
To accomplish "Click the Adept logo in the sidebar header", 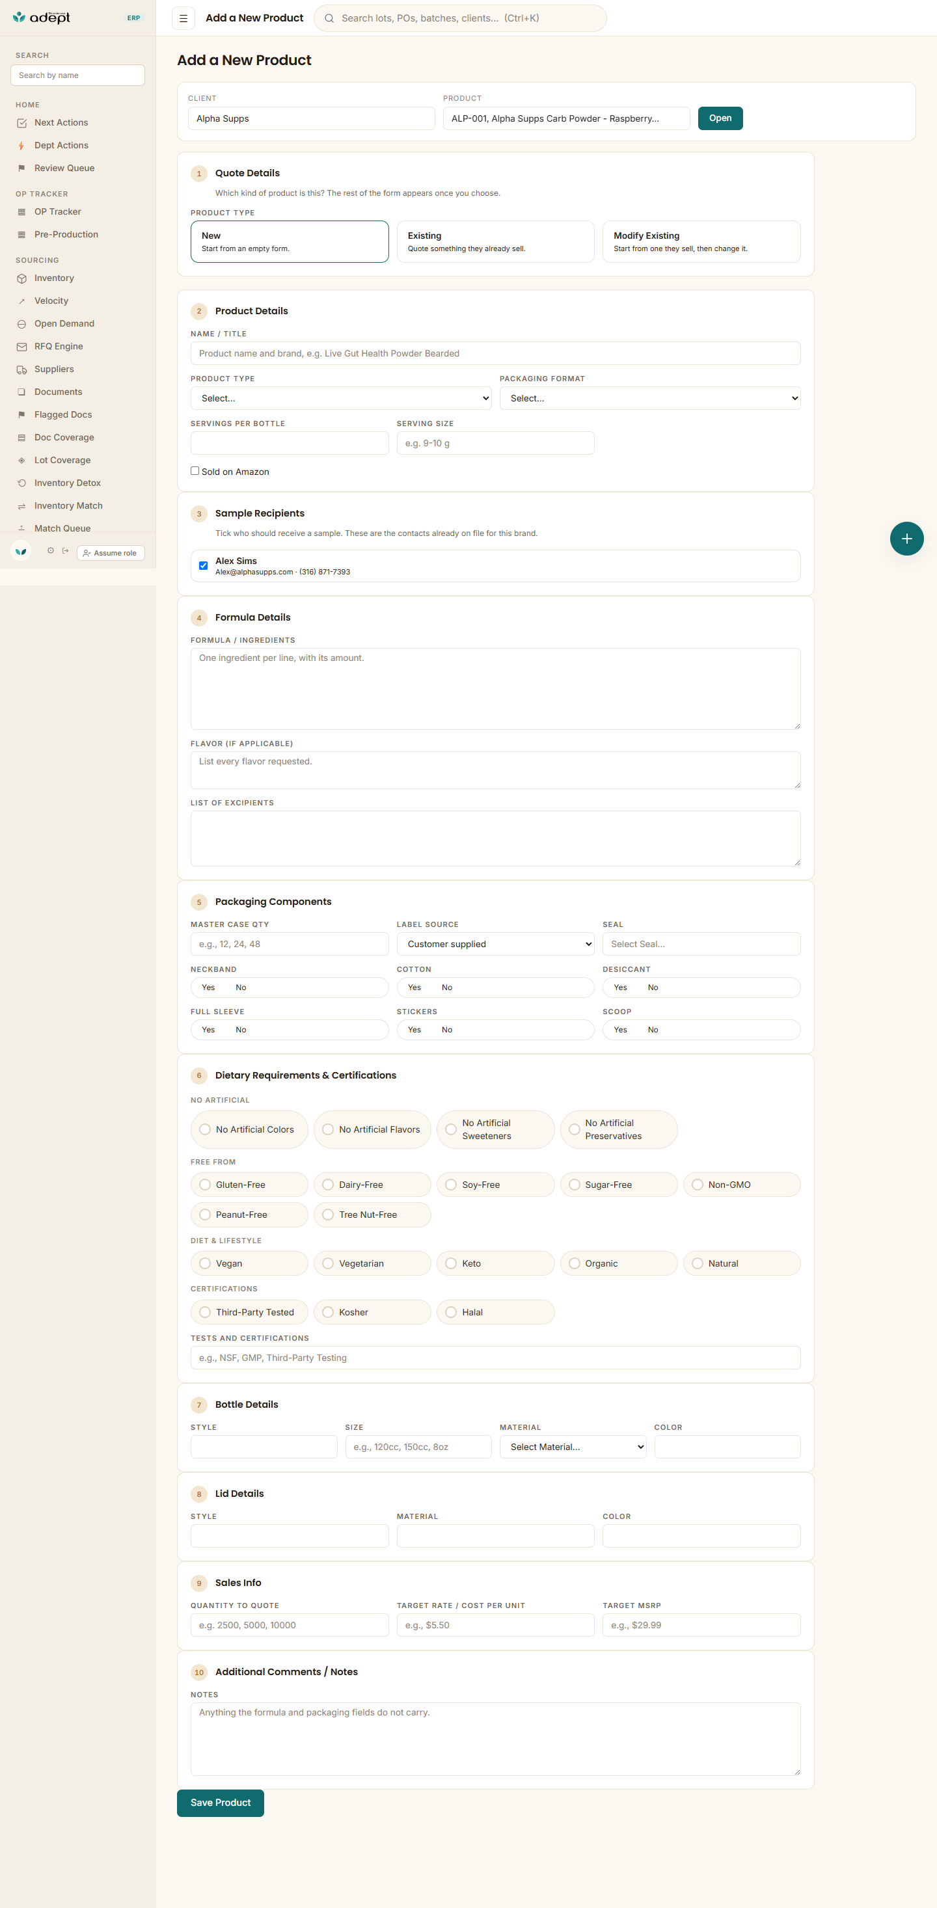I will tap(42, 18).
